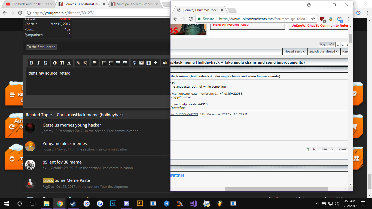Insert an unordered bullet list
The image size is (372, 209).
coord(104,63)
